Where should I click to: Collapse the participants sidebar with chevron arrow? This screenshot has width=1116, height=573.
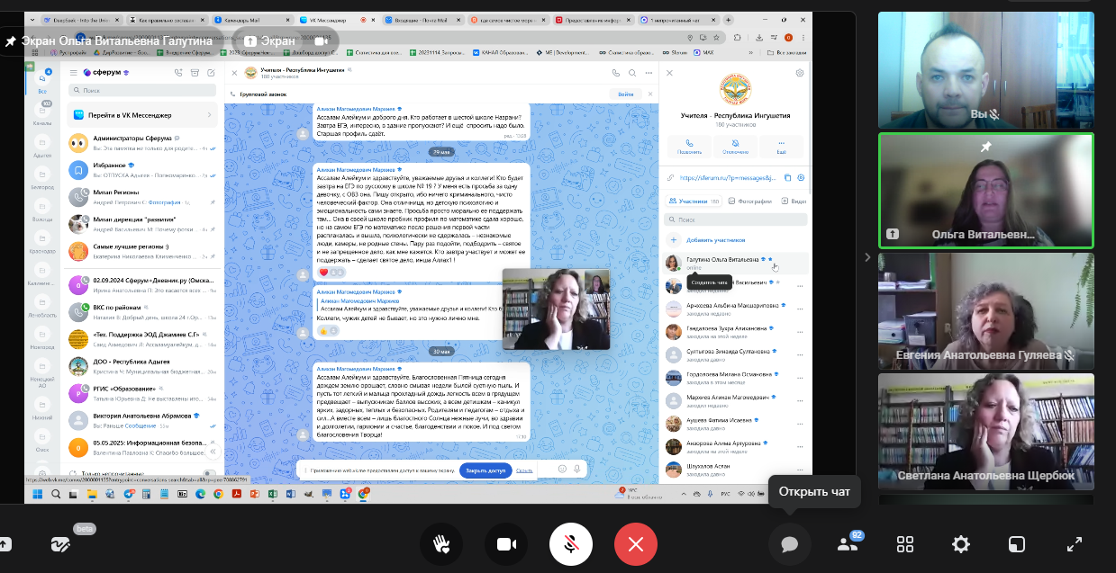pos(867,257)
